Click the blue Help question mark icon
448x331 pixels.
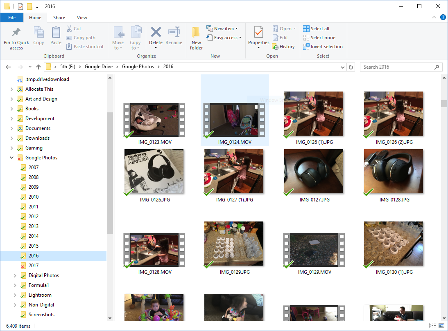(x=443, y=18)
